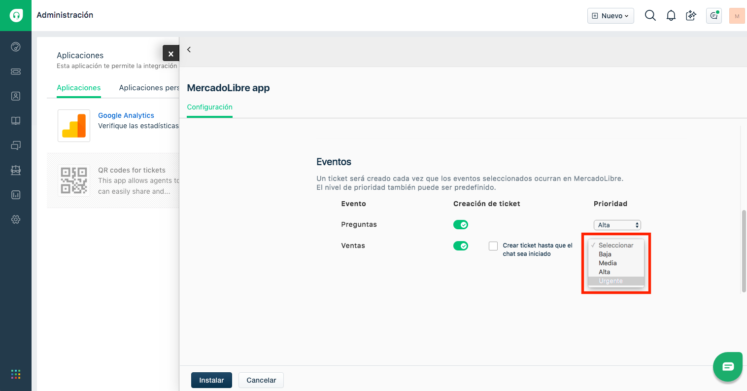Open the reports chart icon in sidebar
The image size is (747, 391).
(16, 195)
